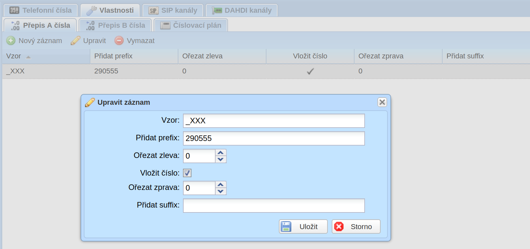Click the Přidat prefix column header

pos(134,56)
